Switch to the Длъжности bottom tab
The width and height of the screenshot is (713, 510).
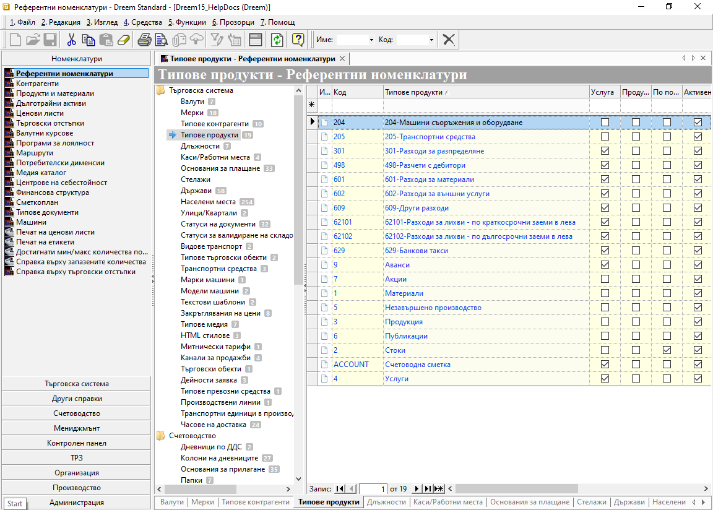tap(387, 502)
